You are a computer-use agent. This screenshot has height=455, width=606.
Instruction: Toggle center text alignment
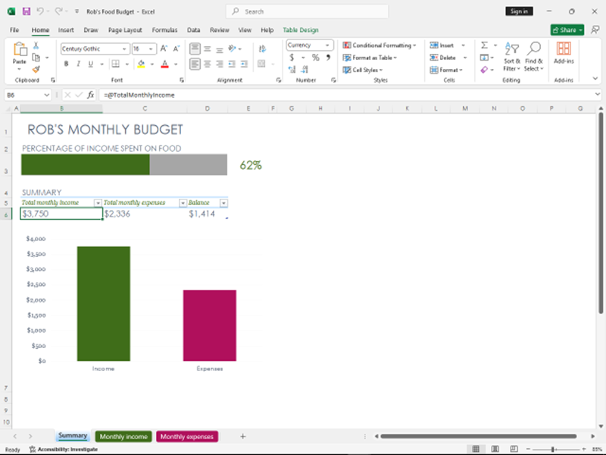207,64
